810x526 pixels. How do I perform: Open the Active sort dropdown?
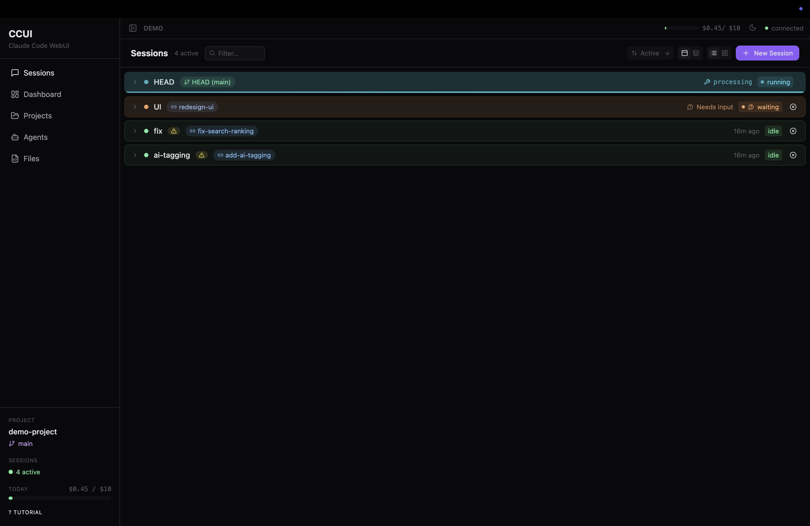tap(650, 53)
